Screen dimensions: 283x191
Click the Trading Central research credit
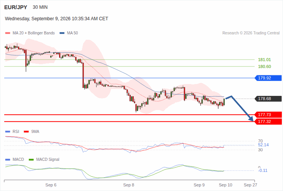tap(251, 33)
